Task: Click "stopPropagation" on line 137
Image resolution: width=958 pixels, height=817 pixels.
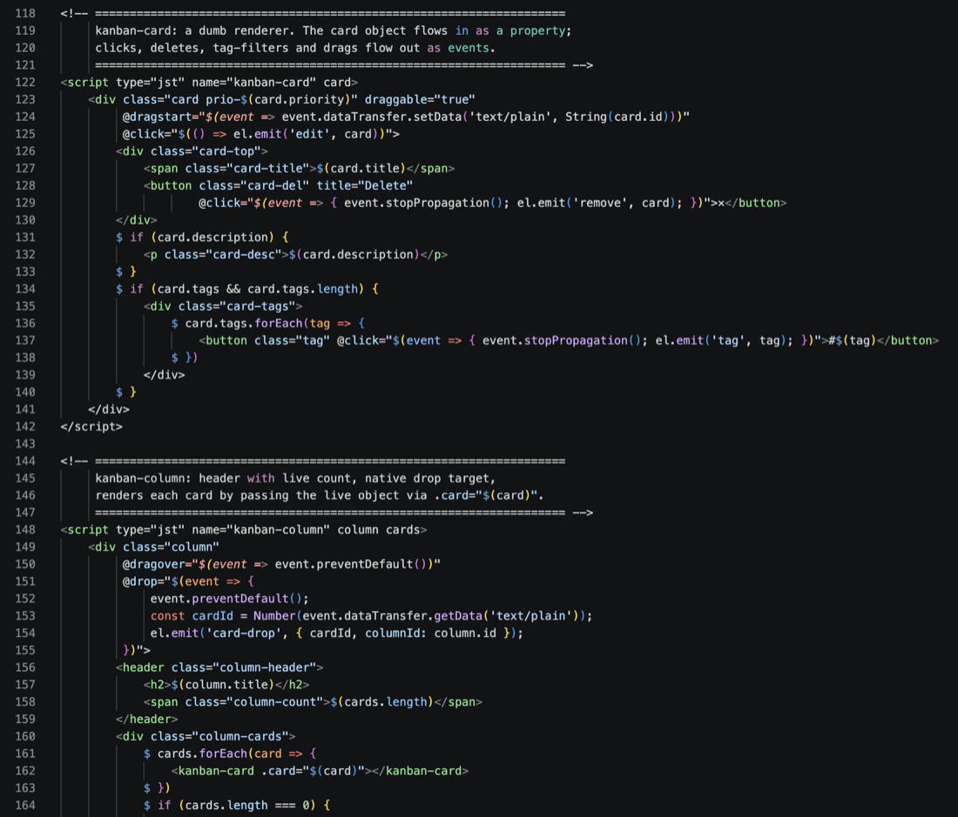Action: point(577,340)
